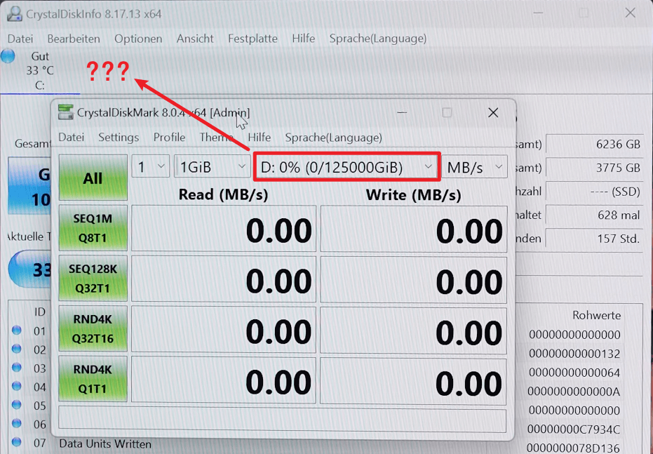Screen dimensions: 653x454
Task: Click the blue status dot for attribute 05
Action: click(17, 405)
